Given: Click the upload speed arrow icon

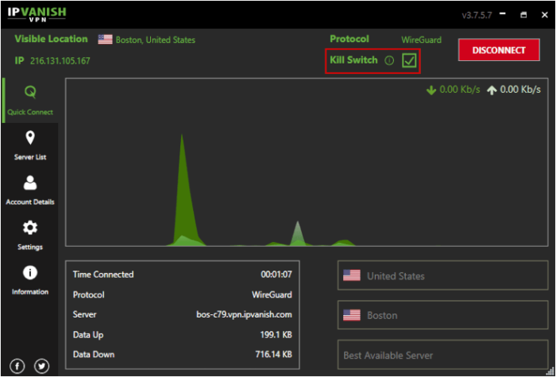Looking at the screenshot, I should [492, 90].
